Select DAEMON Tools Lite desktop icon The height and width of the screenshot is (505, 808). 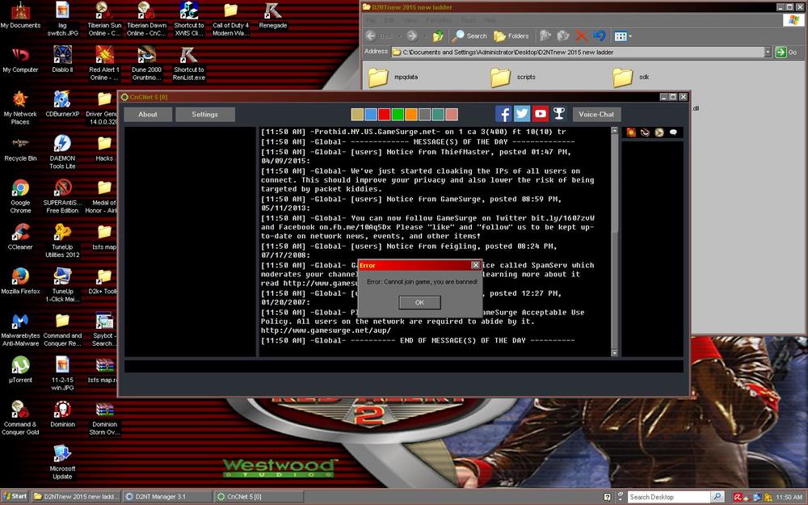(x=62, y=152)
